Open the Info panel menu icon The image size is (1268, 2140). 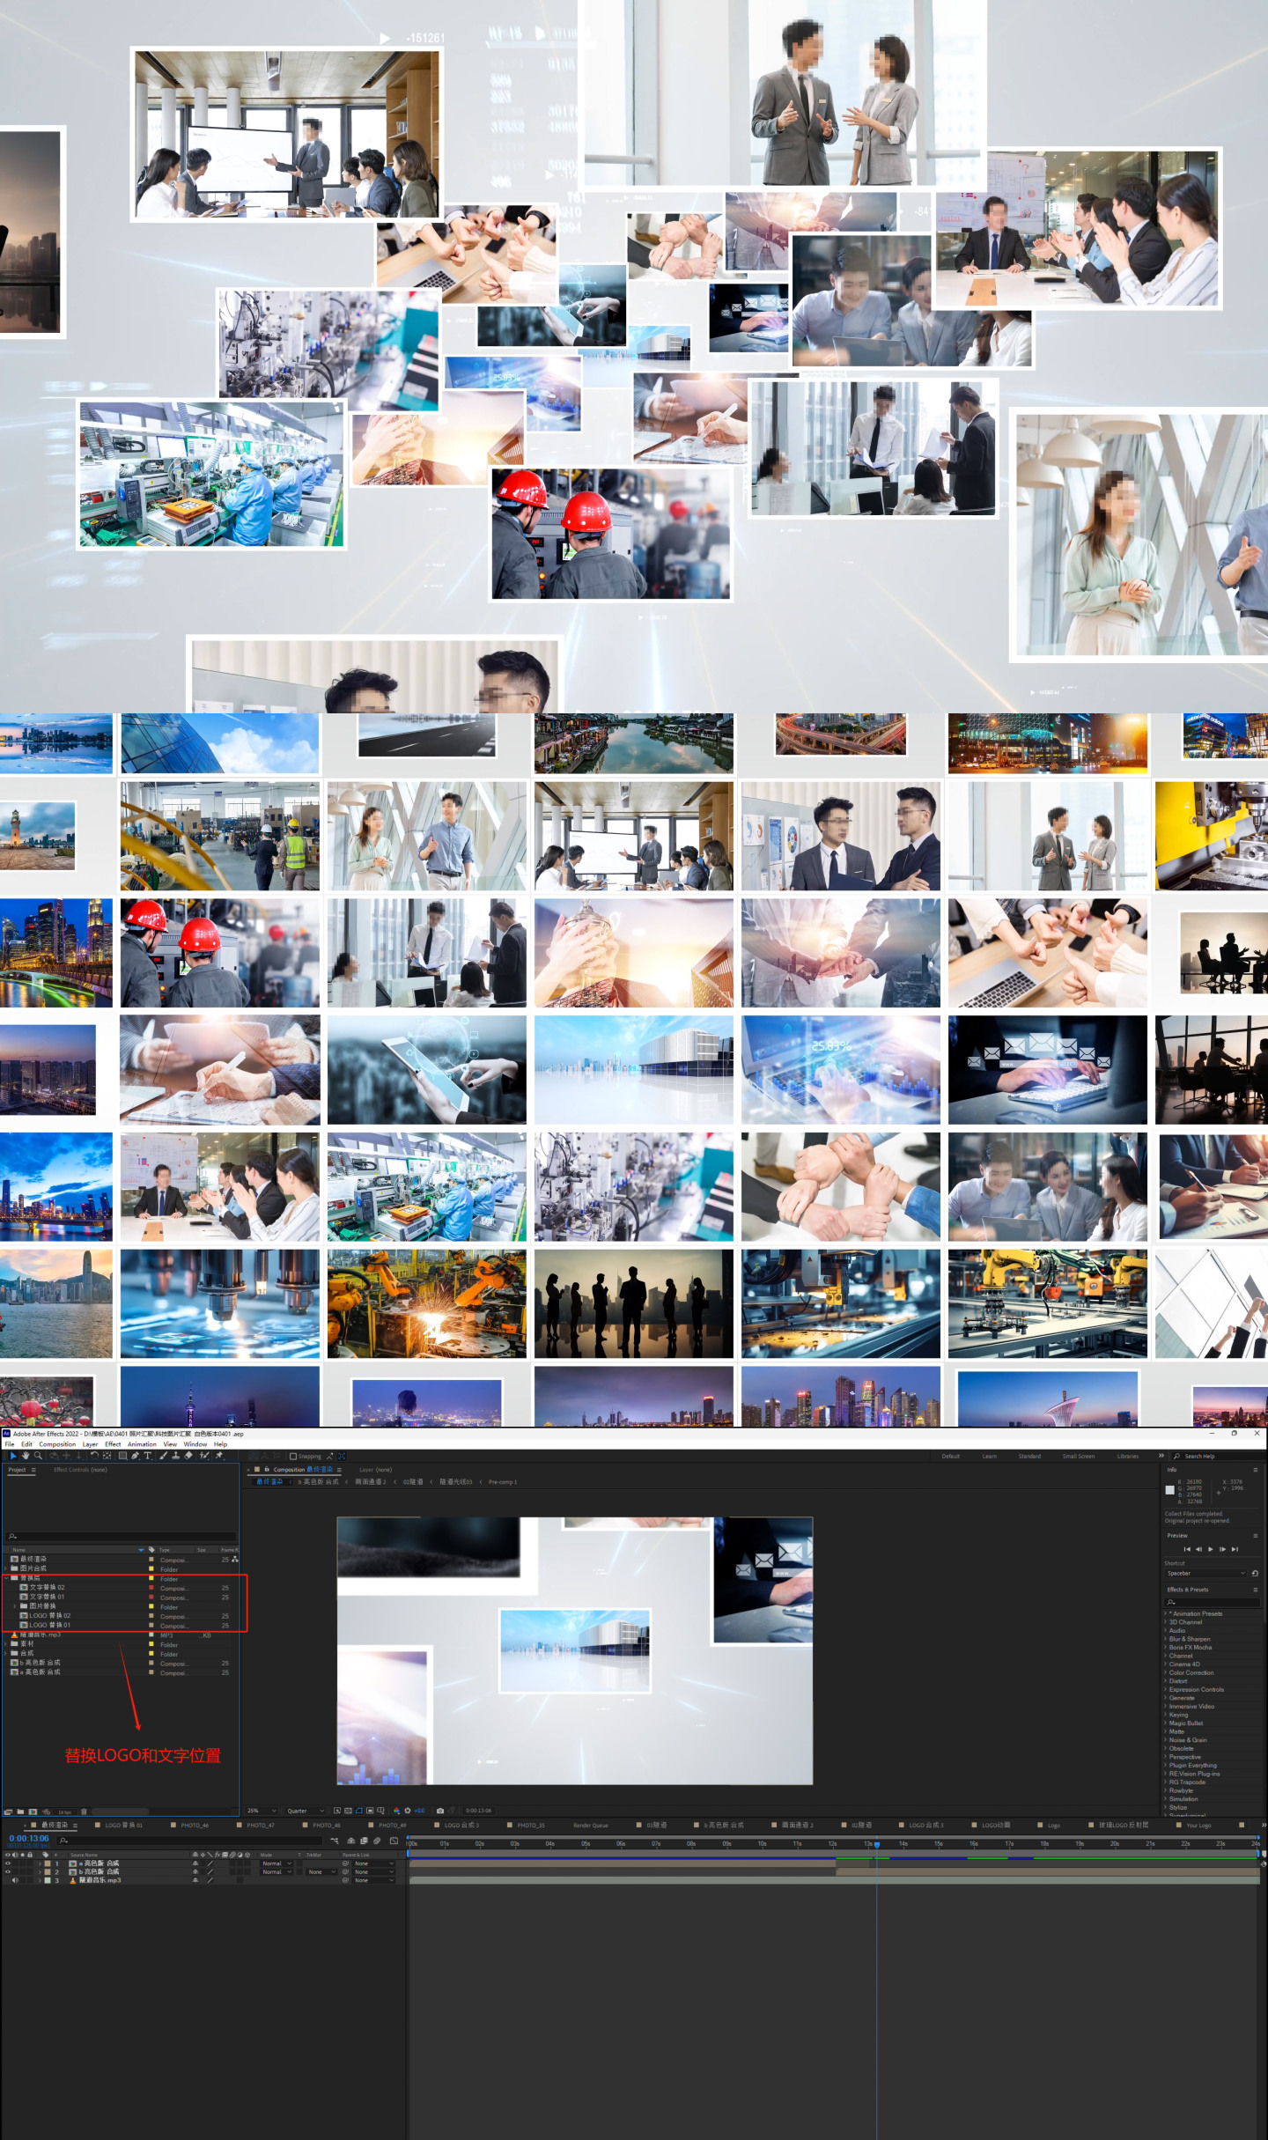click(1255, 1470)
